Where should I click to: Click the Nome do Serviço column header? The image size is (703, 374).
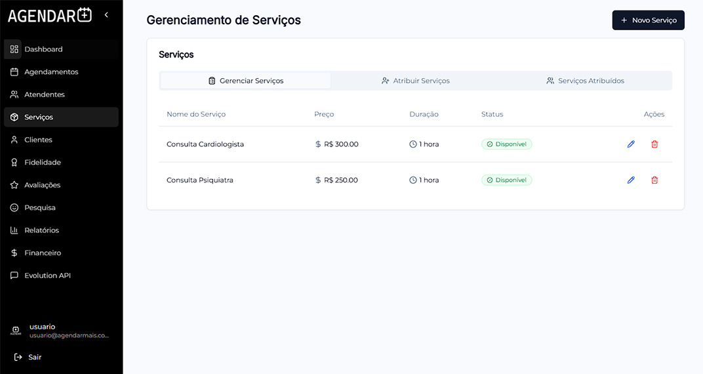(196, 114)
